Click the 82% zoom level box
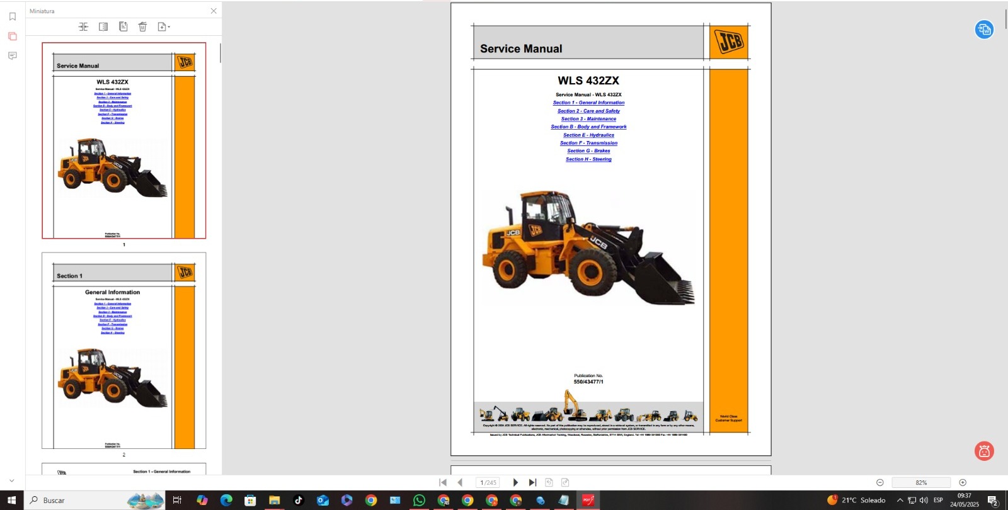The height and width of the screenshot is (510, 1008). (x=921, y=482)
